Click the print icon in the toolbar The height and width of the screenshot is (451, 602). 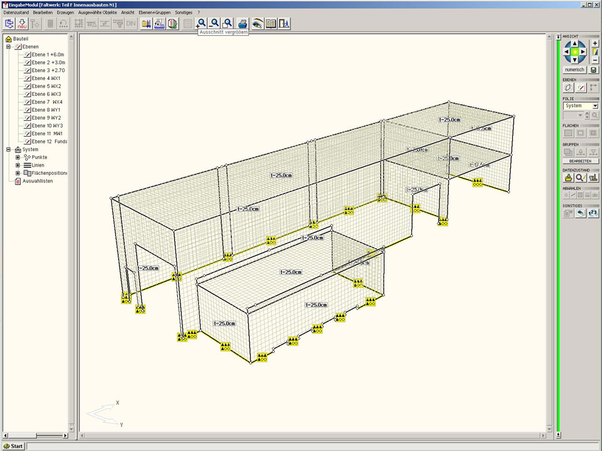[x=243, y=23]
